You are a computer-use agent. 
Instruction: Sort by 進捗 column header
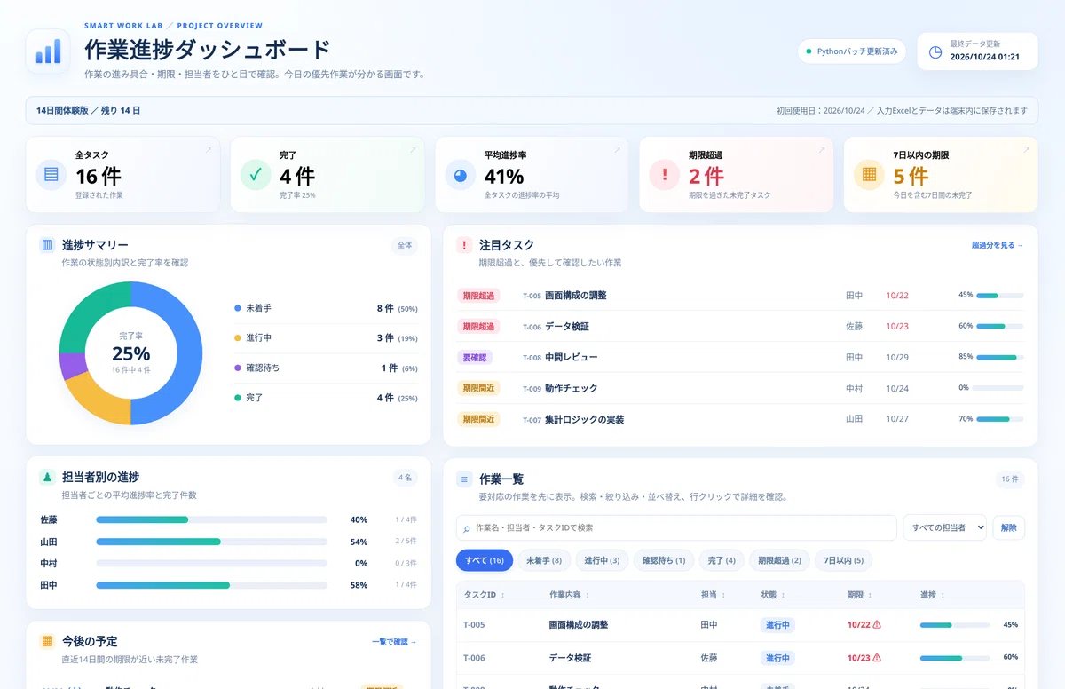coord(933,595)
